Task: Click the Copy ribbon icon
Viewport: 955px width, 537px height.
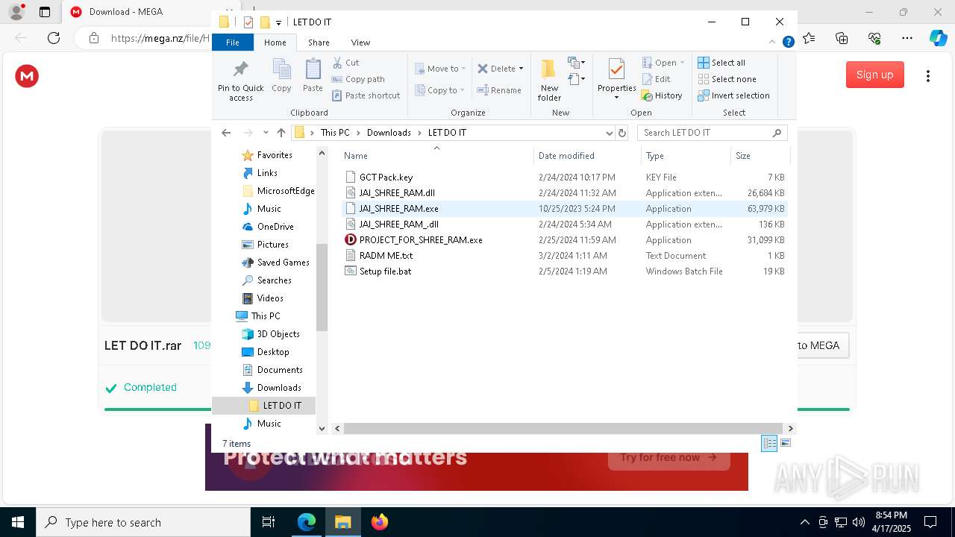Action: coord(281,76)
